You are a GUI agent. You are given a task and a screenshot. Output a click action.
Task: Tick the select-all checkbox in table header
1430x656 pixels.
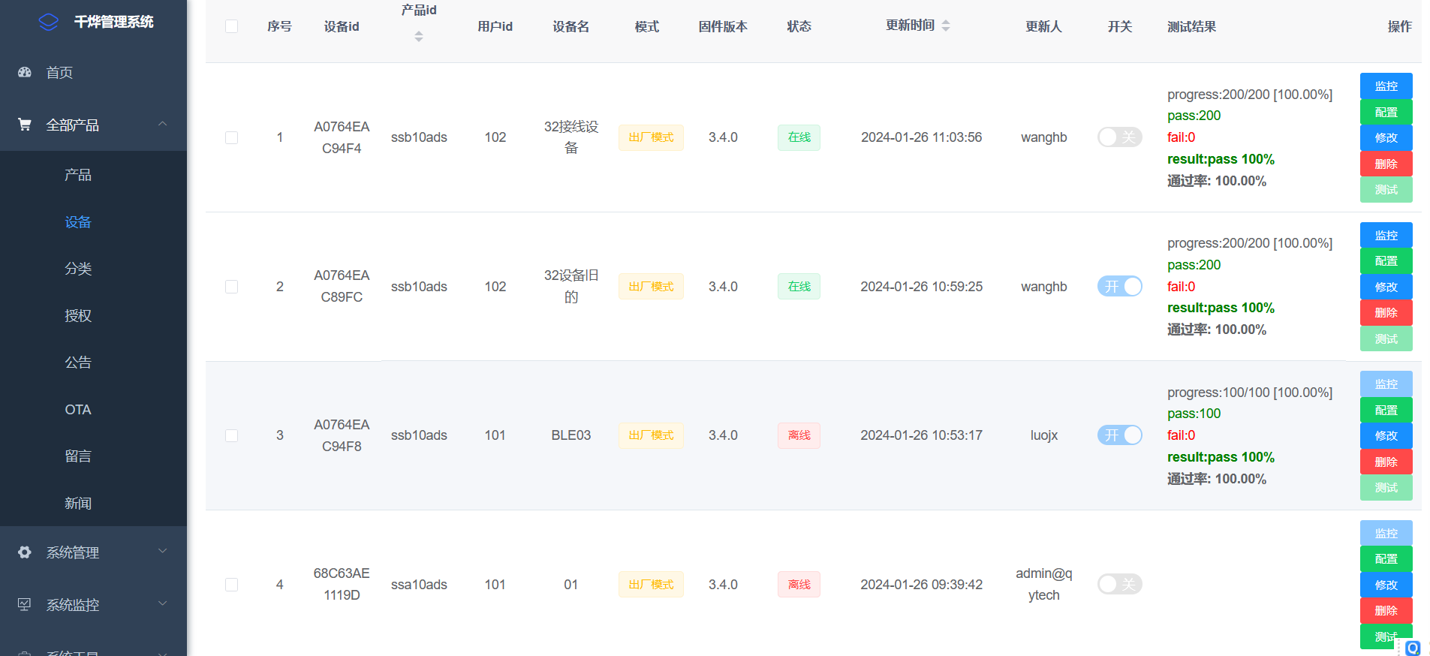232,26
